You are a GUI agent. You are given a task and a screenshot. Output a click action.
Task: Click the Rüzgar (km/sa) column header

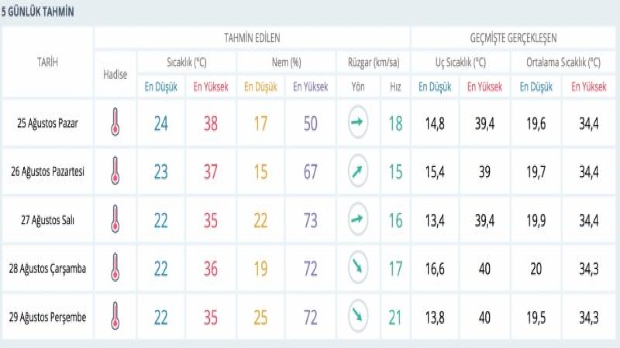coord(373,62)
